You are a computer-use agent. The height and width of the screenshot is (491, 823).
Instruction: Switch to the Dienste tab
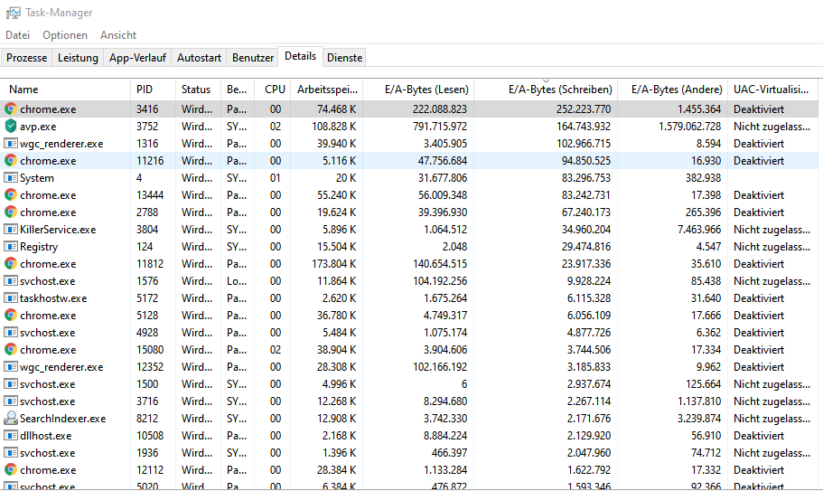(x=345, y=58)
